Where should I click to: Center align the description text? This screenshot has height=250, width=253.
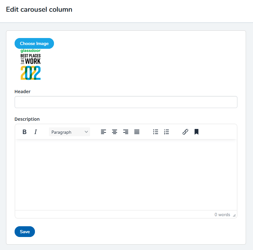click(x=115, y=132)
